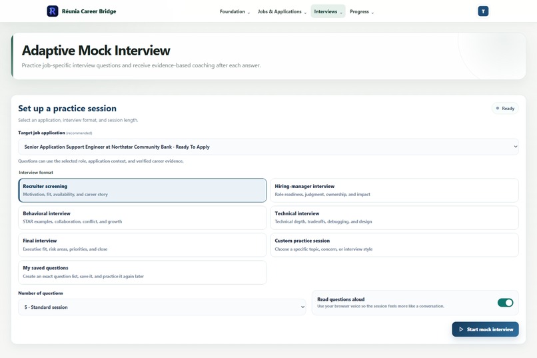Click the text about verified career evidence
Screen dimensions: 537x358
pyautogui.click(x=101, y=161)
